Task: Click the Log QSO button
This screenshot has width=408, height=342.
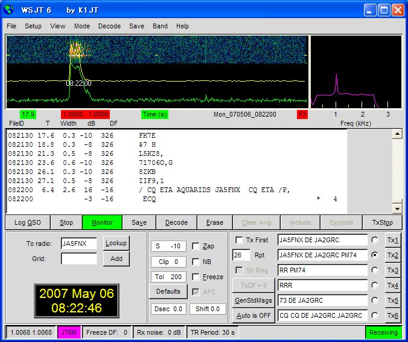Action: tap(28, 222)
